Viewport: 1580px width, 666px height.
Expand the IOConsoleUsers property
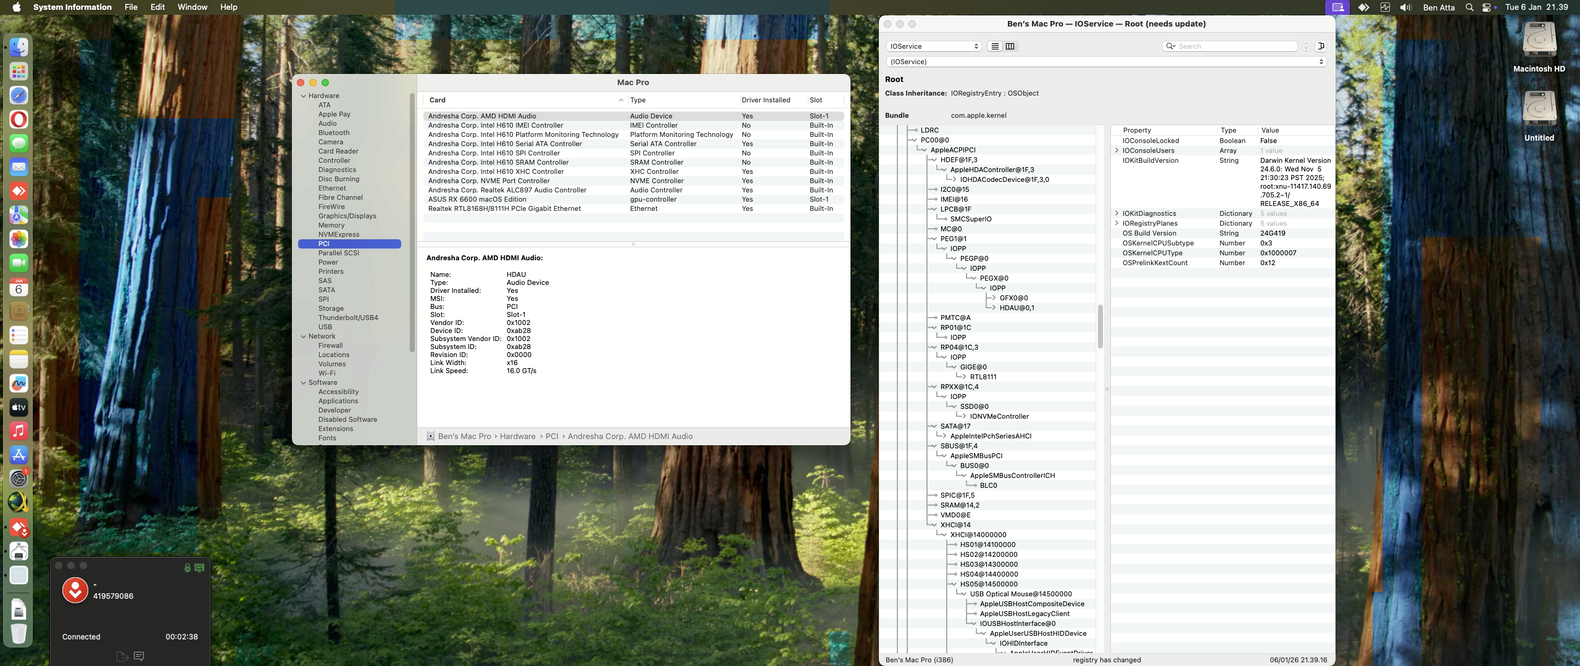(x=1116, y=150)
